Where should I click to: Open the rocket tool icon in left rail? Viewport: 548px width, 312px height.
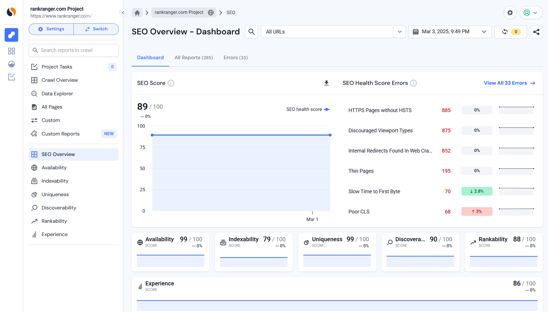point(11,35)
